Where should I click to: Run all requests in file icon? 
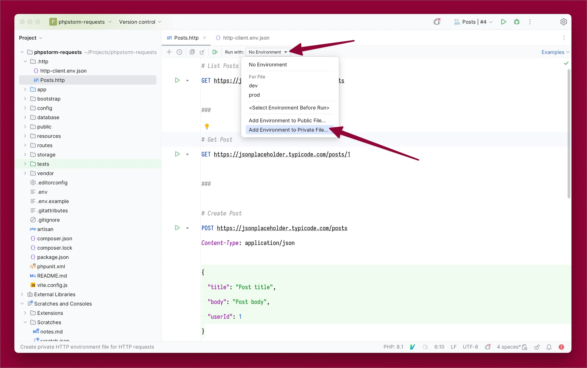pyautogui.click(x=215, y=52)
